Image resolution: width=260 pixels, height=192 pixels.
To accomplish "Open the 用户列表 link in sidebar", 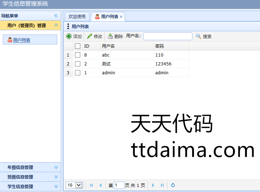I will coord(22,40).
